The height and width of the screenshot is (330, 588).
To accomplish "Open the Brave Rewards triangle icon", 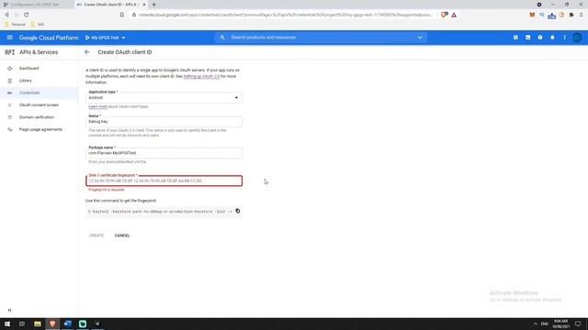I will (454, 15).
